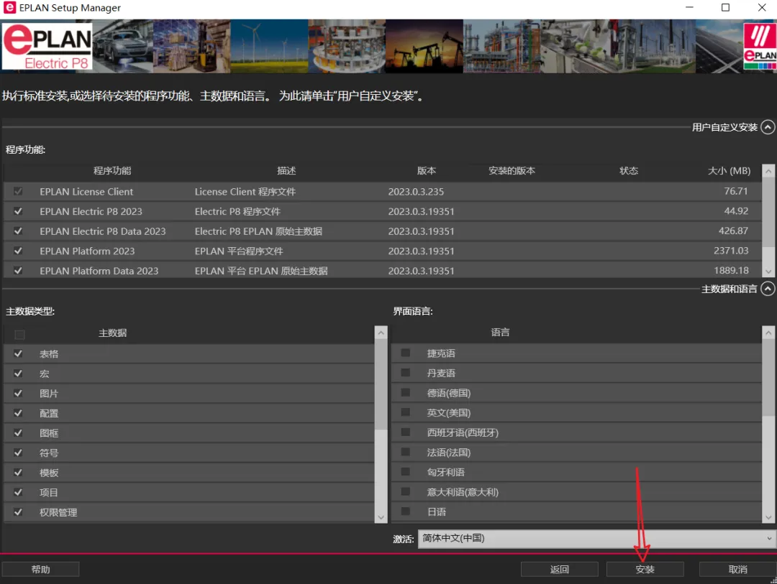Click the 语言 column header
Viewport: 777px width, 584px height.
[x=500, y=332]
